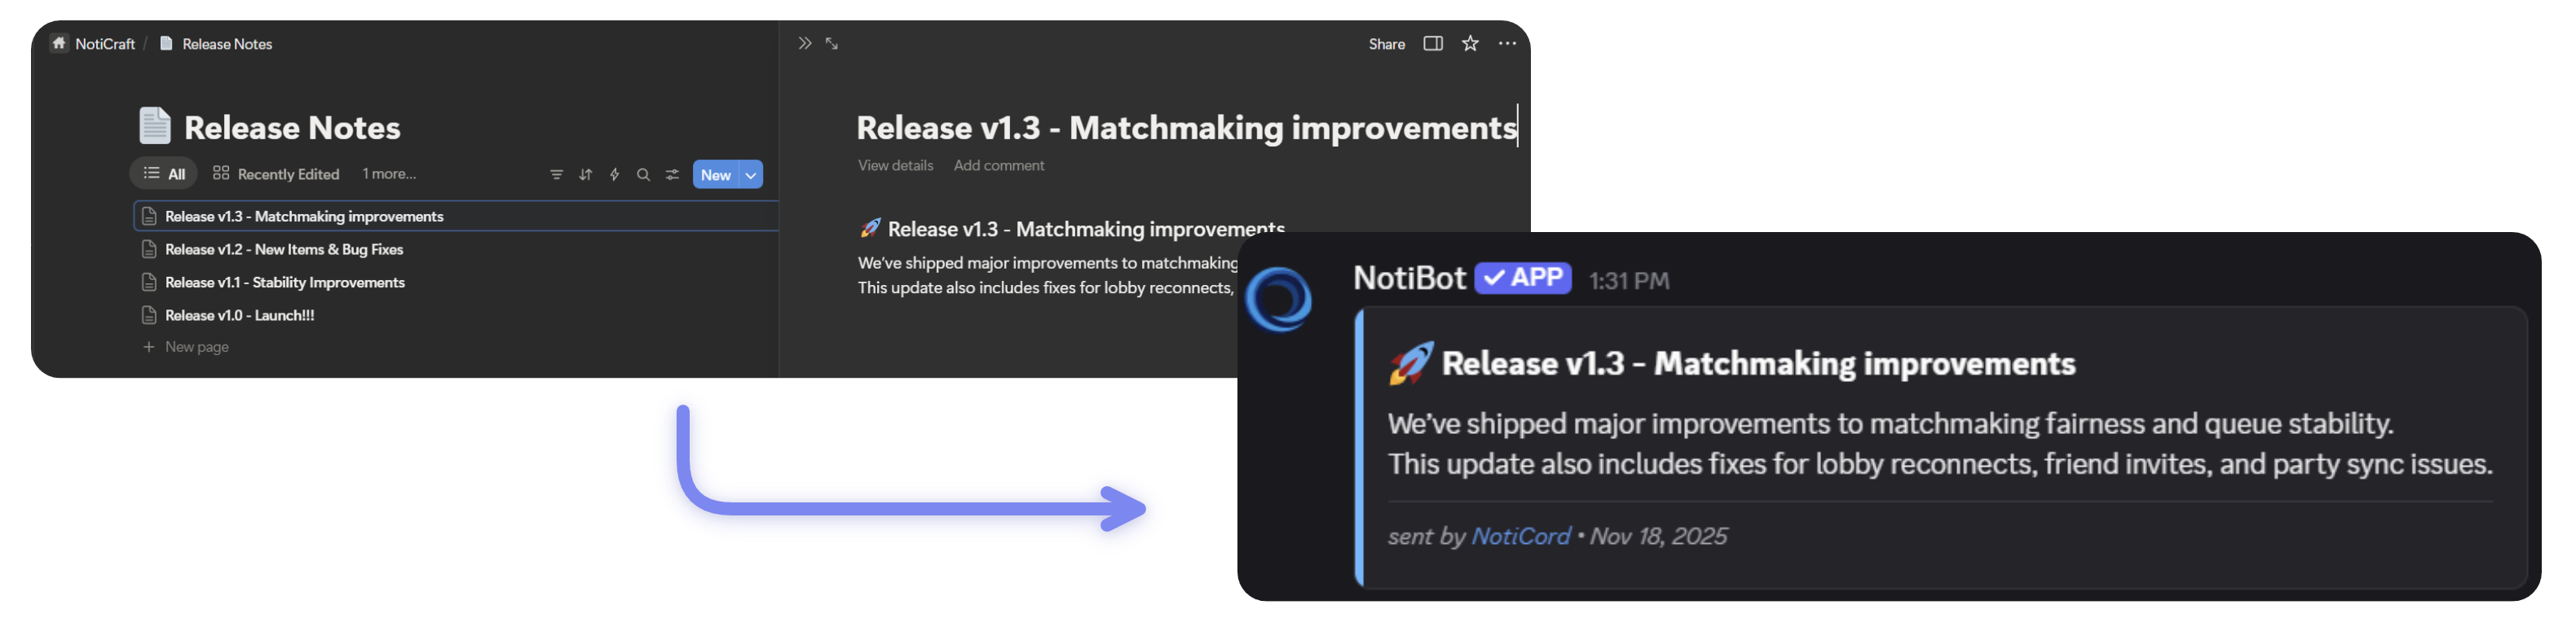Image resolution: width=2576 pixels, height=640 pixels.
Task: Switch page layout using the side peek icon
Action: pyautogui.click(x=1433, y=43)
